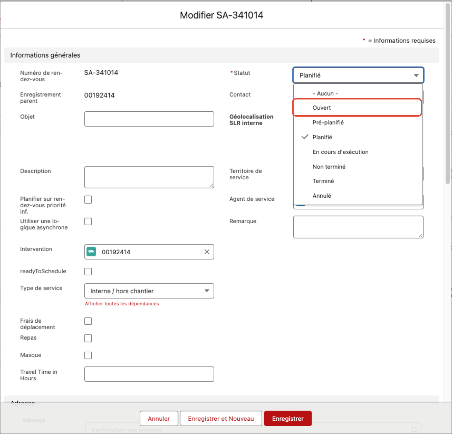Click Enregistrer et Nouveau button
The width and height of the screenshot is (452, 434).
pyautogui.click(x=221, y=419)
